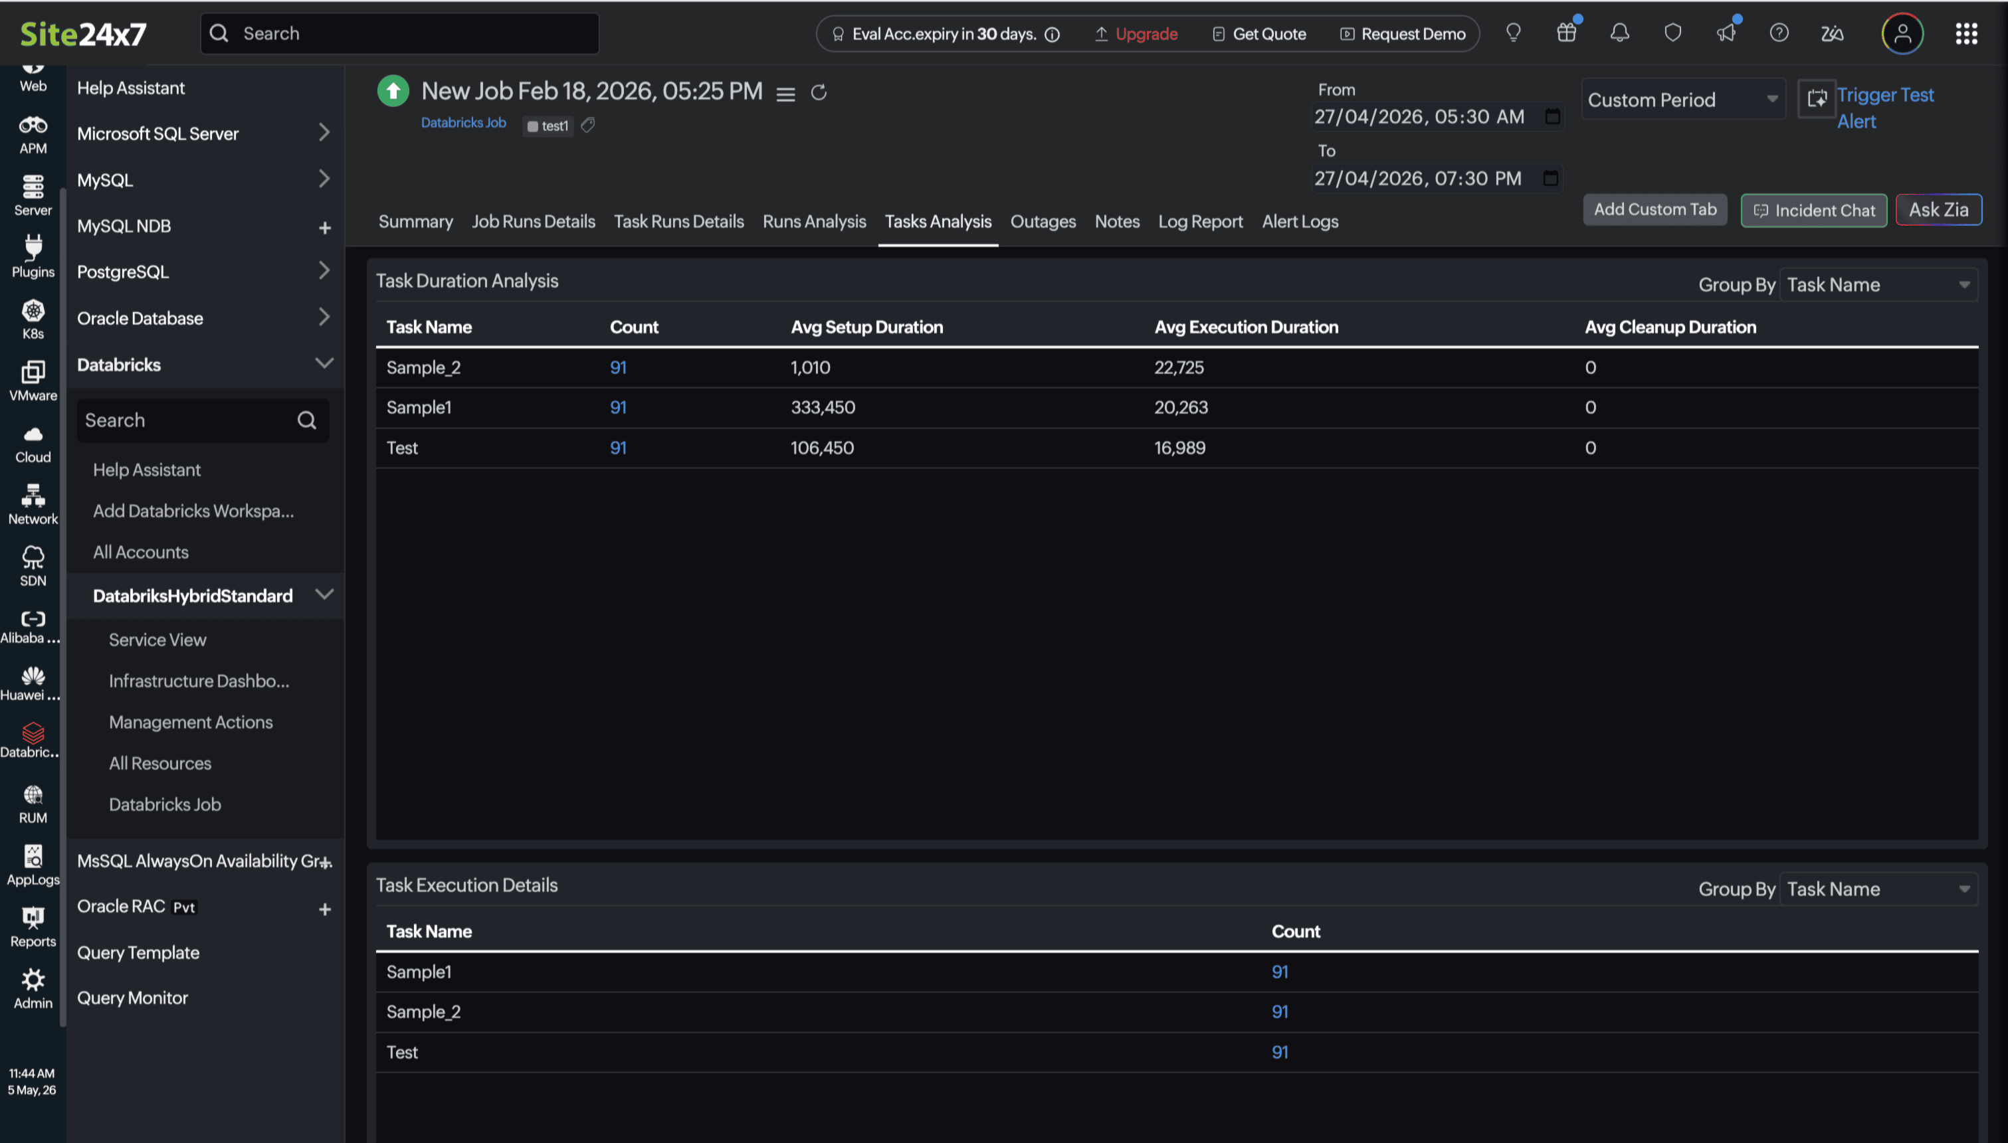Click the shield security icon
The height and width of the screenshot is (1143, 2008).
[x=1672, y=33]
